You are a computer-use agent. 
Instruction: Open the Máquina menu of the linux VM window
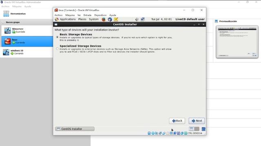70,15
